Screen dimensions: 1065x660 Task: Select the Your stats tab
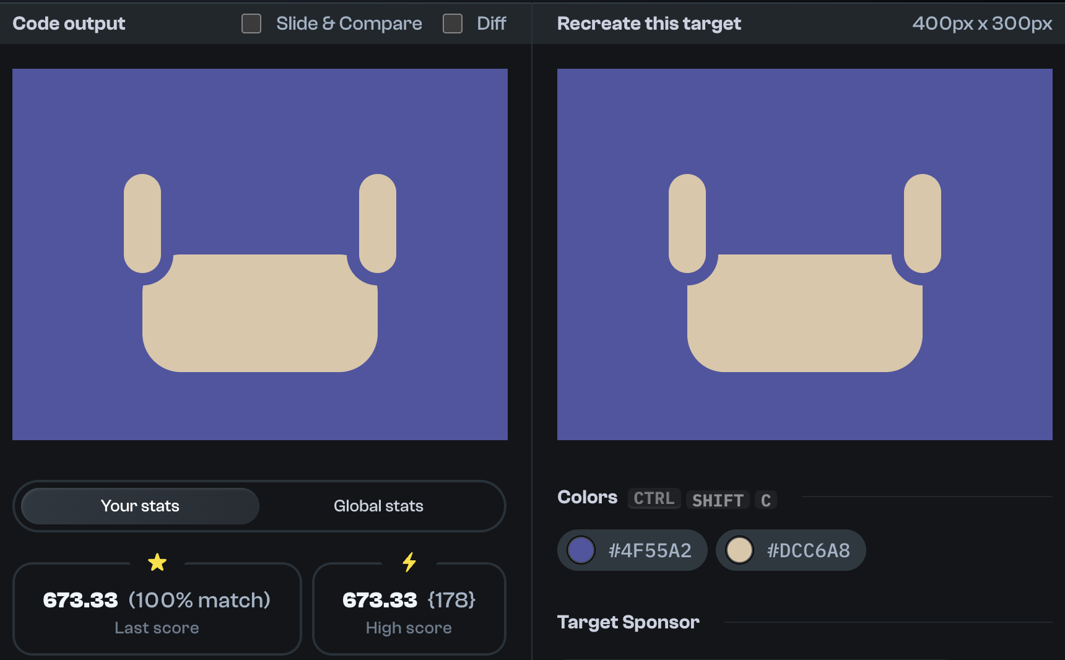[x=141, y=506]
